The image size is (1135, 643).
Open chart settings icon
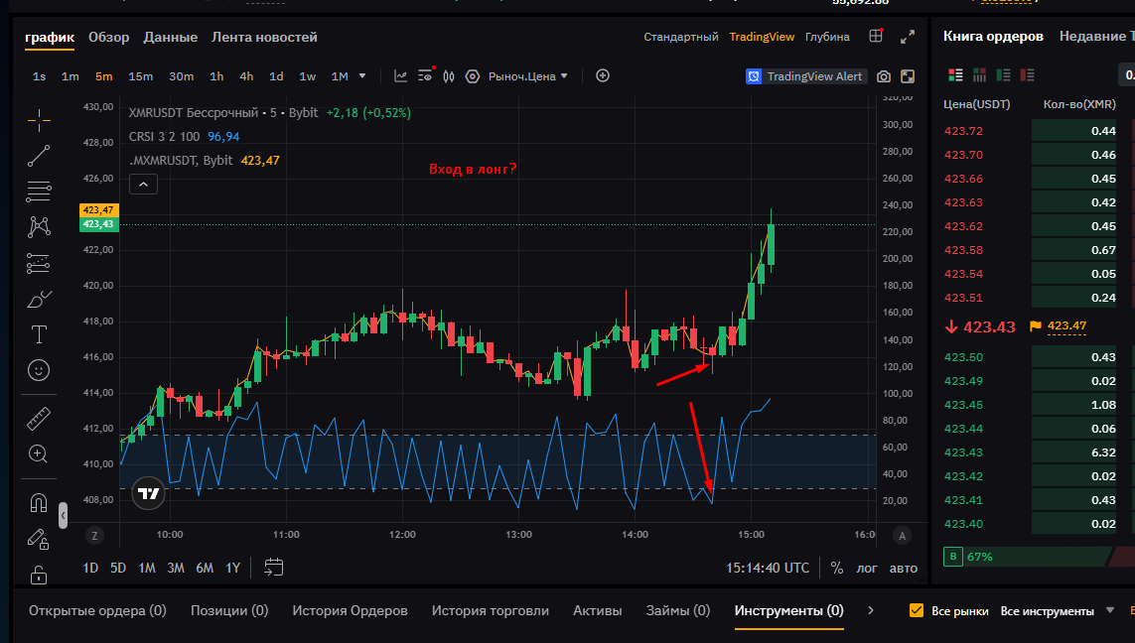(x=473, y=76)
